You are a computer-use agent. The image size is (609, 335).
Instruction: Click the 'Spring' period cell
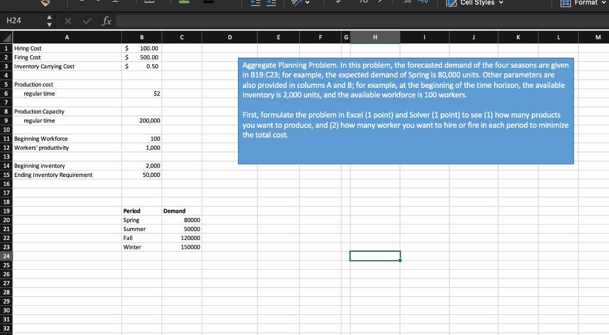click(142, 220)
